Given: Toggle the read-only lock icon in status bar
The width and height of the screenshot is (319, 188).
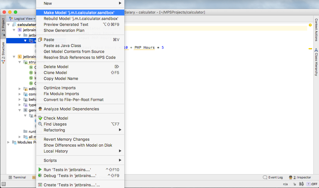Looking at the screenshot, I should pos(294,184).
